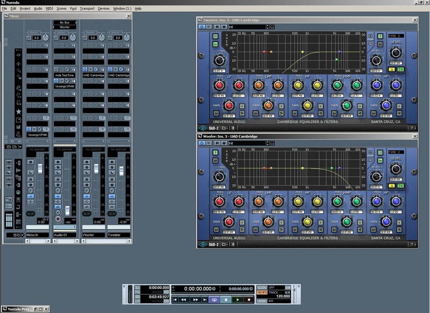This screenshot has width=430, height=313.
Task: Select Tweeter channel name field
Action: (119, 235)
